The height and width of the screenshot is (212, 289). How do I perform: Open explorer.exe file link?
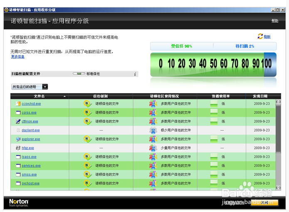coord(31,139)
